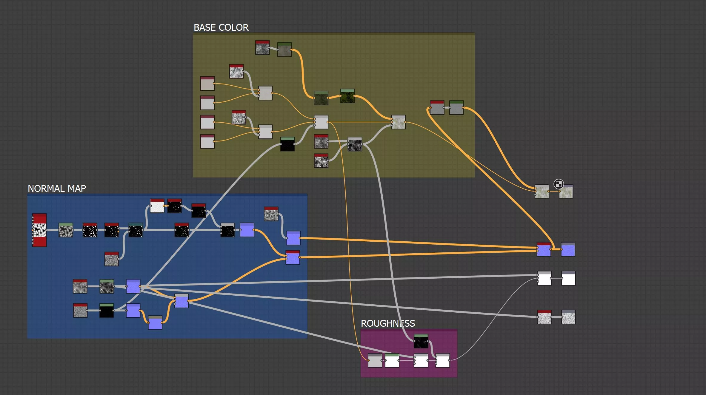Select the bright green foliage node
The image size is (706, 395).
pos(347,96)
